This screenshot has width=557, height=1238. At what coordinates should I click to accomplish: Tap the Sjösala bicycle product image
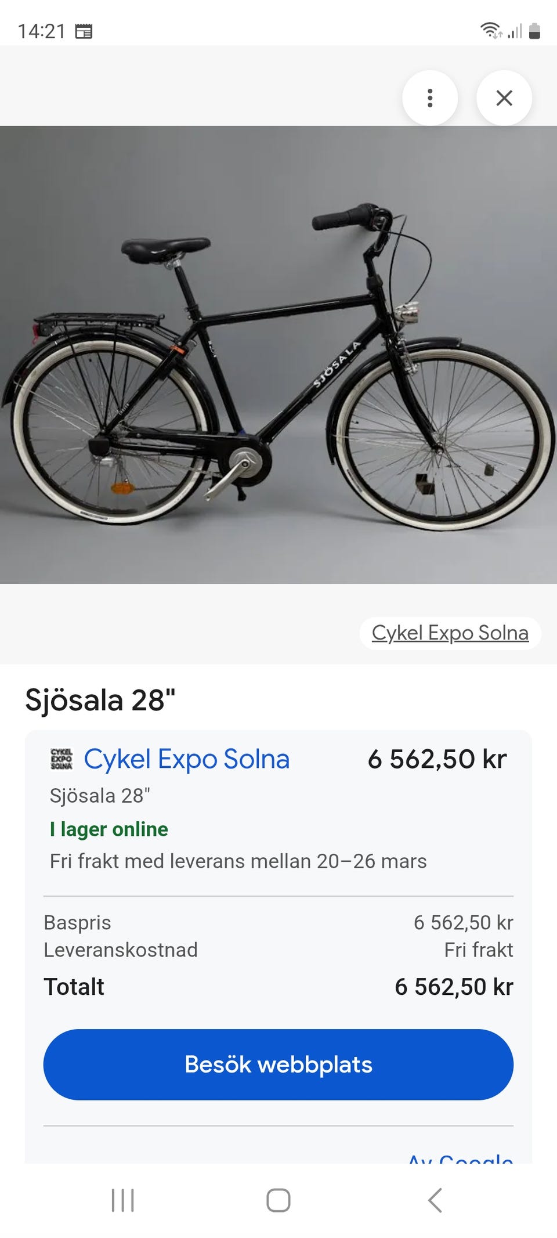[278, 355]
